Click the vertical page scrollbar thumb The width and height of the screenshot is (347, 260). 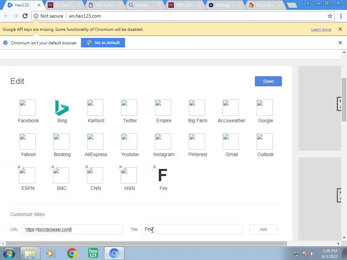coord(344,100)
